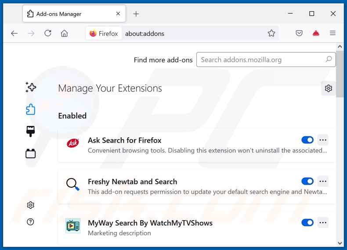Click the Search addons.mozilla.org field
The height and width of the screenshot is (250, 347).
261,60
